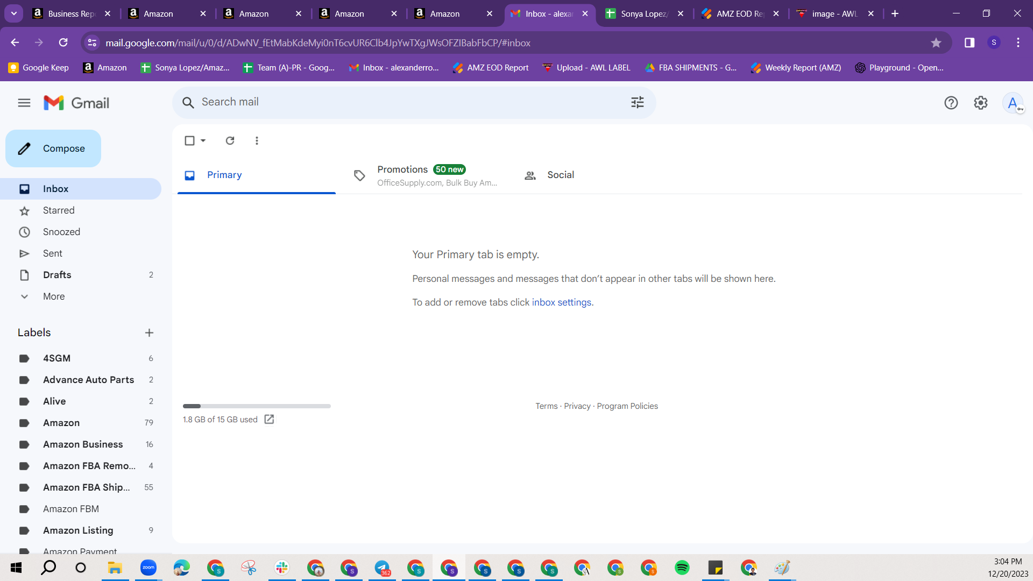The image size is (1033, 581).
Task: Open a new Chrome tab
Action: click(895, 13)
